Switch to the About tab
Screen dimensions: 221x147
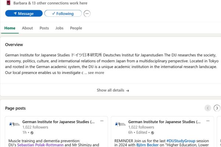pos(27,28)
